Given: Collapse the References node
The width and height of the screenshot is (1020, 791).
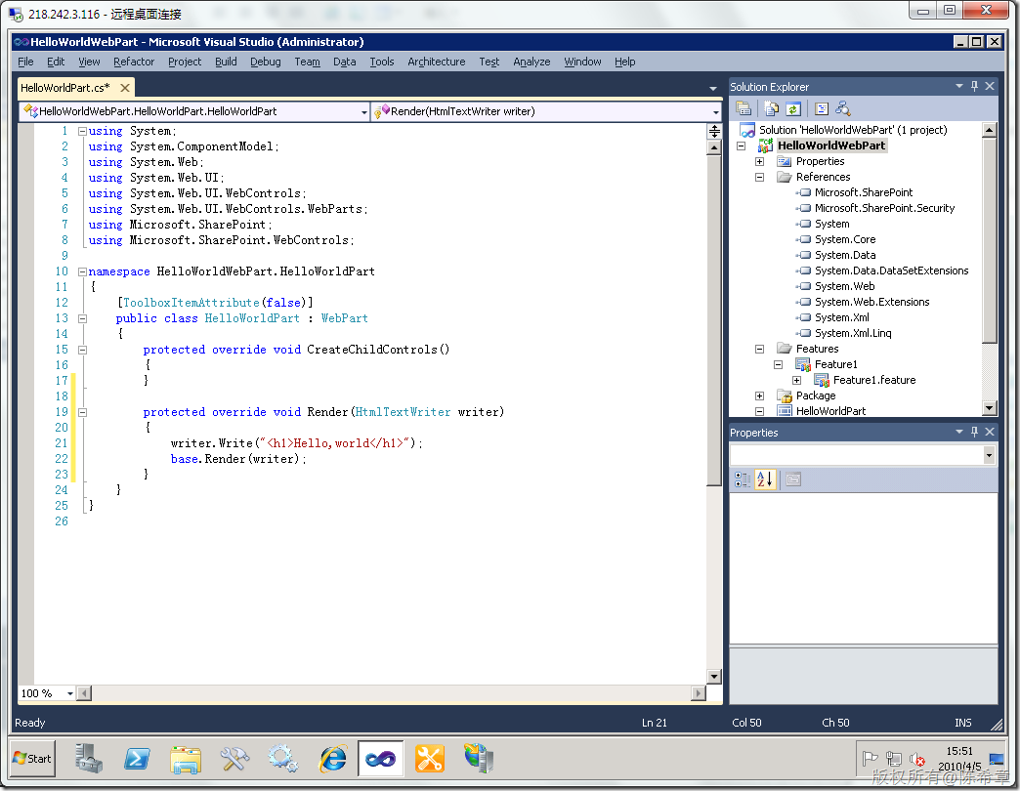Looking at the screenshot, I should 759,178.
